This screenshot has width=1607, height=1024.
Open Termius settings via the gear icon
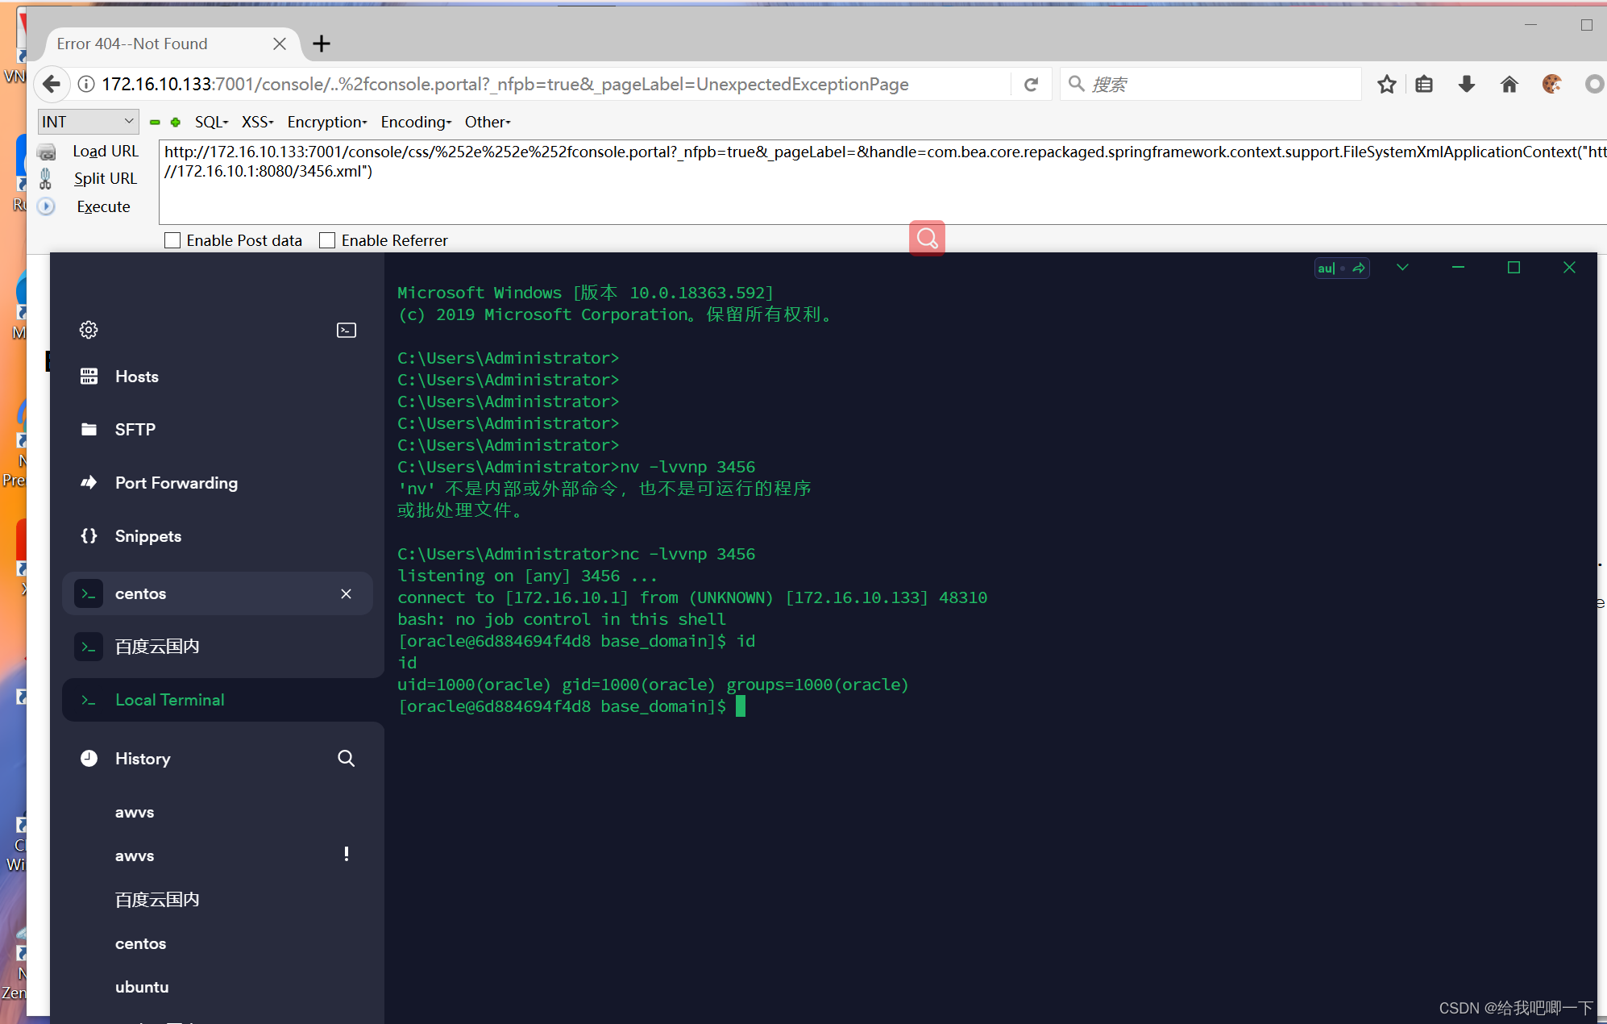point(89,329)
